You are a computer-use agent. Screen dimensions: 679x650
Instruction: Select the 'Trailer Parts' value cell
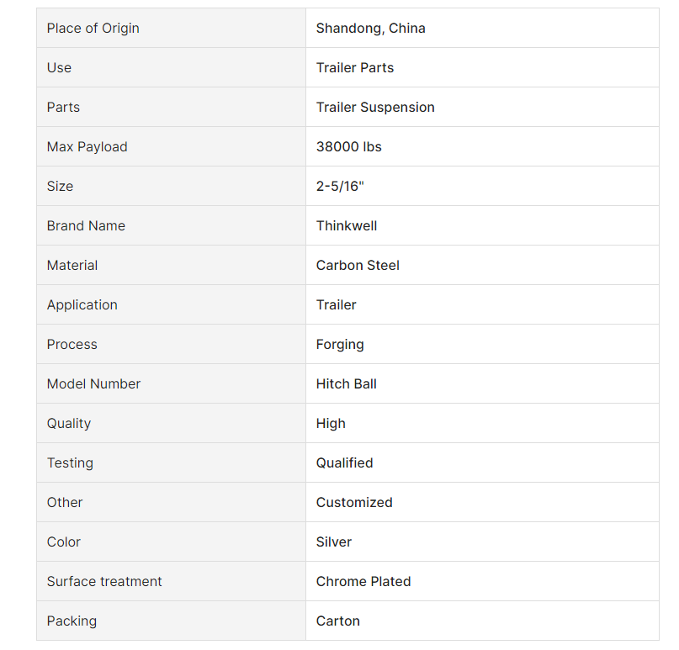[482, 67]
